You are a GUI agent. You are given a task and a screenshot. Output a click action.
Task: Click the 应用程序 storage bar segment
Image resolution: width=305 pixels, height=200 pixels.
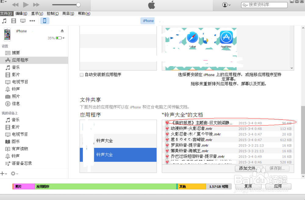click(106, 186)
